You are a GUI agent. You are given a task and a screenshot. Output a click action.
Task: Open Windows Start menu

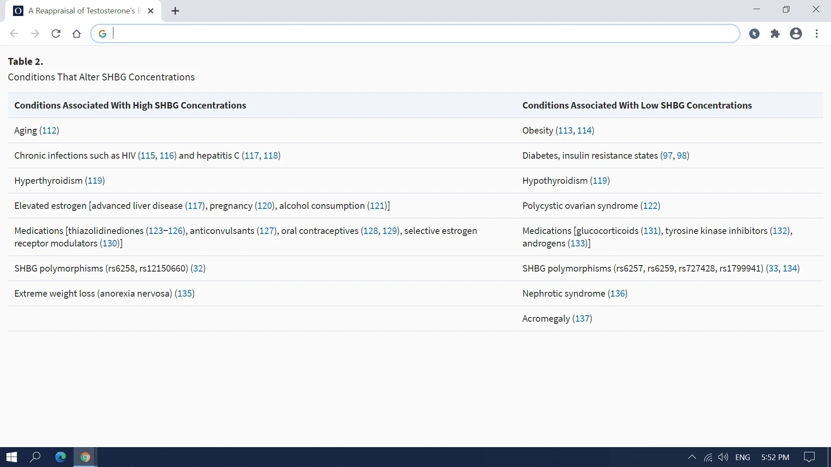[12, 457]
